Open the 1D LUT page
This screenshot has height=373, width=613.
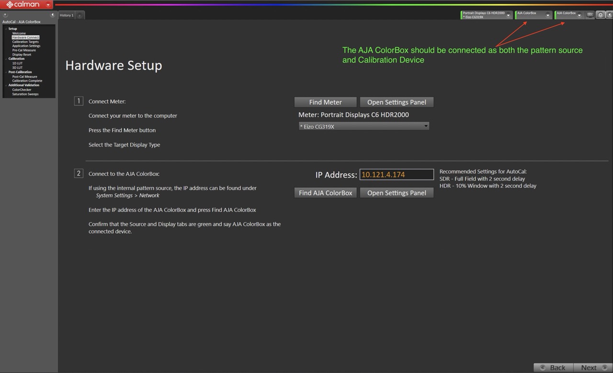(x=17, y=63)
